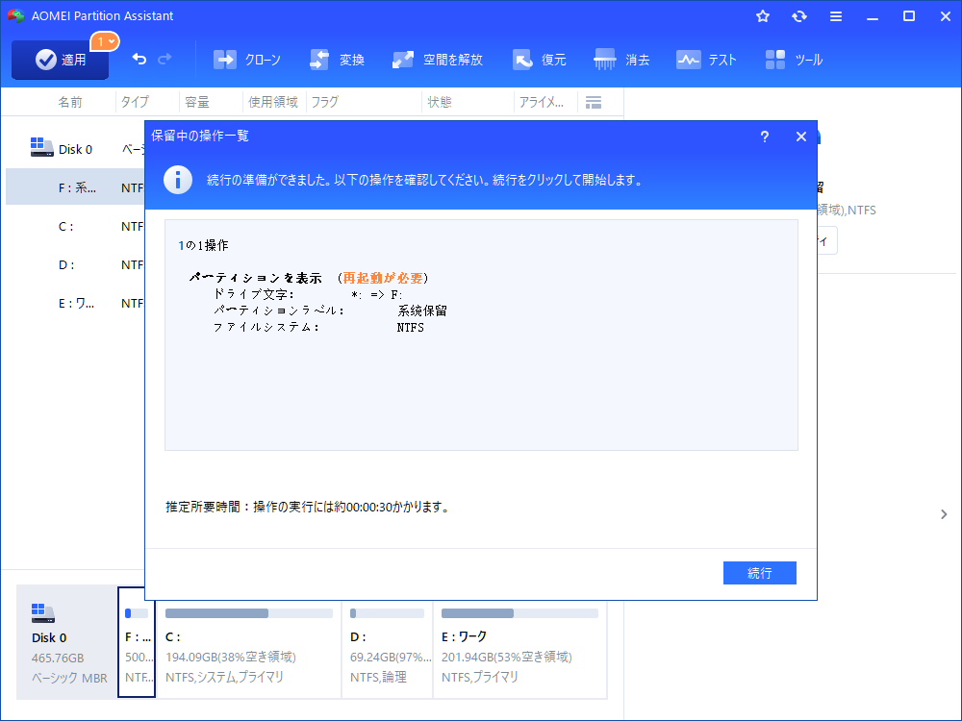Click the 使用領域 column header
This screenshot has height=721, width=962.
(273, 102)
